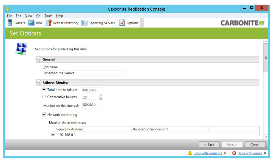The image size is (273, 163).
Task: Open the License Inventory icon
Action: (49, 23)
